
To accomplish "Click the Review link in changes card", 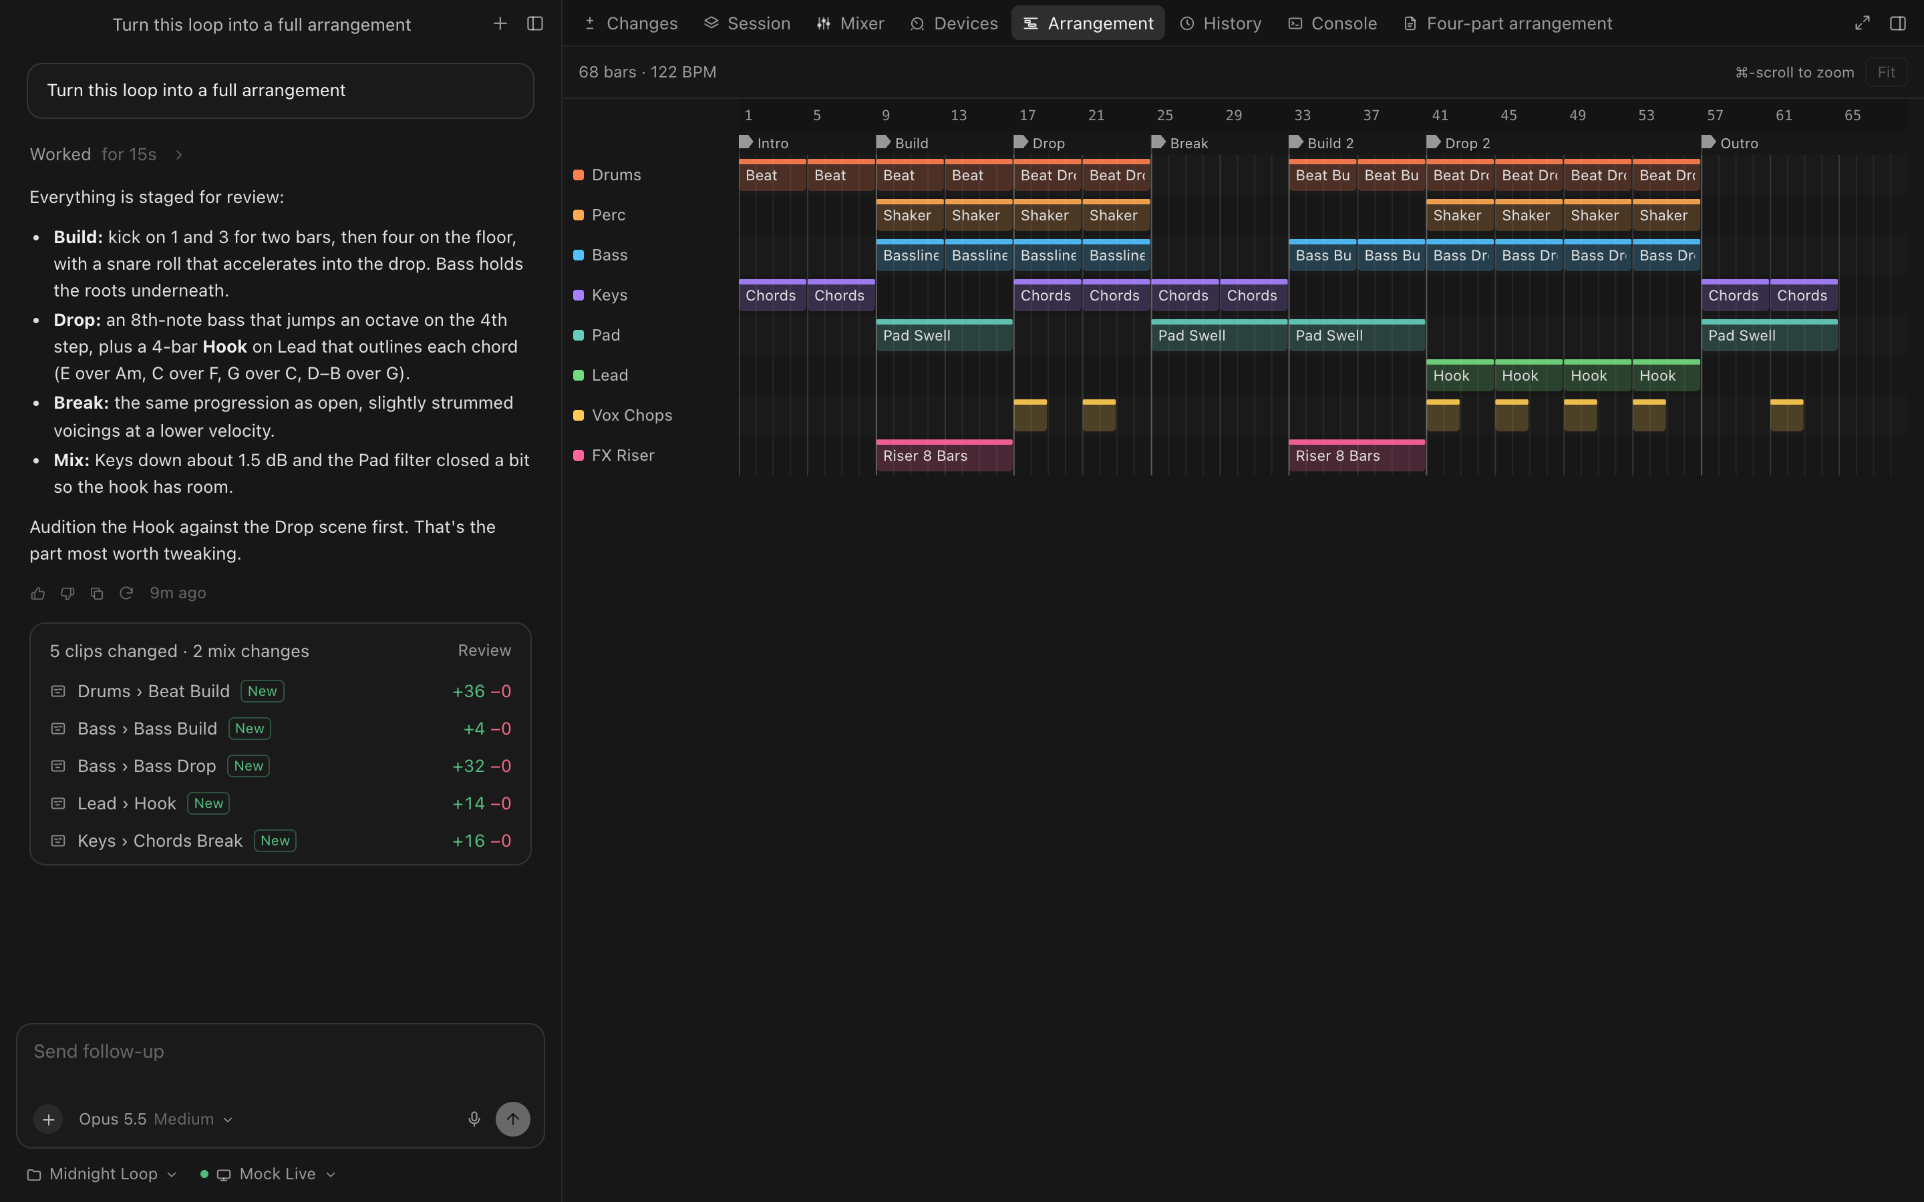I will 484,650.
